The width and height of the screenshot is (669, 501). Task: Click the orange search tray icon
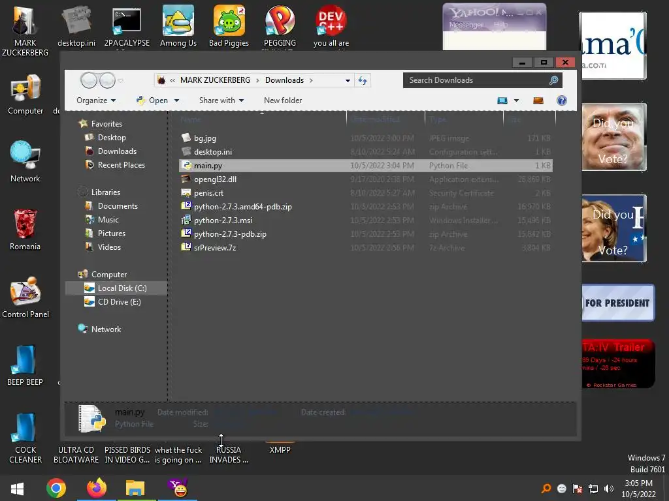(x=546, y=489)
